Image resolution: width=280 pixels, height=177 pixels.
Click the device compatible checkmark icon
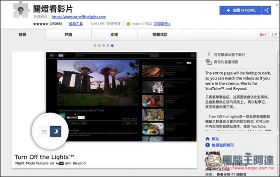(x=208, y=62)
